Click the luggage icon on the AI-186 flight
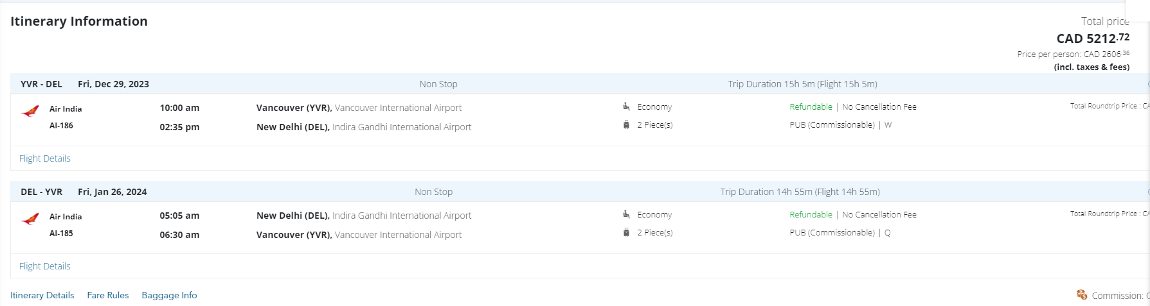This screenshot has width=1150, height=306. [626, 125]
